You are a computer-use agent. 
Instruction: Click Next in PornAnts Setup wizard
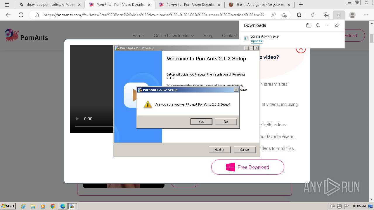click(220, 150)
